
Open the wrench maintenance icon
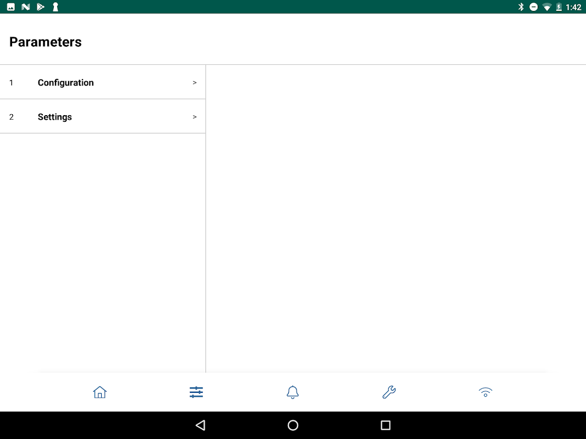[389, 392]
